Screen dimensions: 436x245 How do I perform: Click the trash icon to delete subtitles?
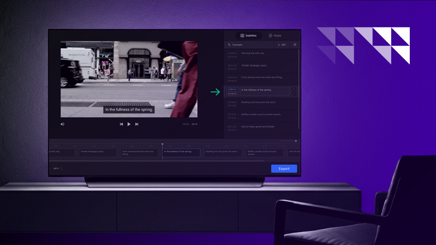click(x=295, y=45)
